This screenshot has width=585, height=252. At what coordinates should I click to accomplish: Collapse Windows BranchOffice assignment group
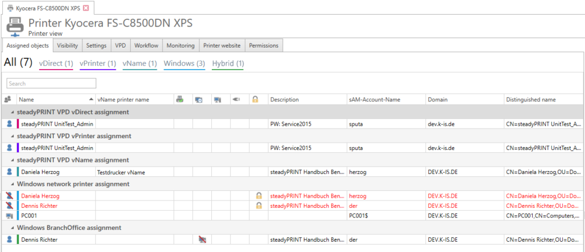point(12,228)
